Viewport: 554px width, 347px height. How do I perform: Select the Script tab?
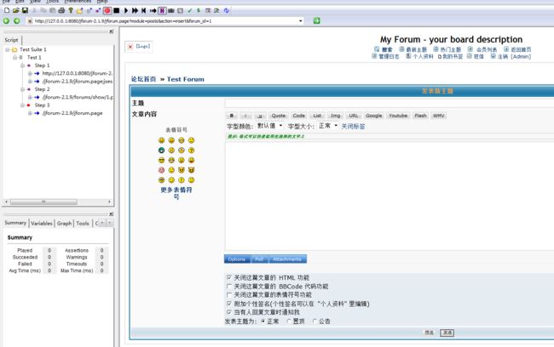[x=11, y=40]
